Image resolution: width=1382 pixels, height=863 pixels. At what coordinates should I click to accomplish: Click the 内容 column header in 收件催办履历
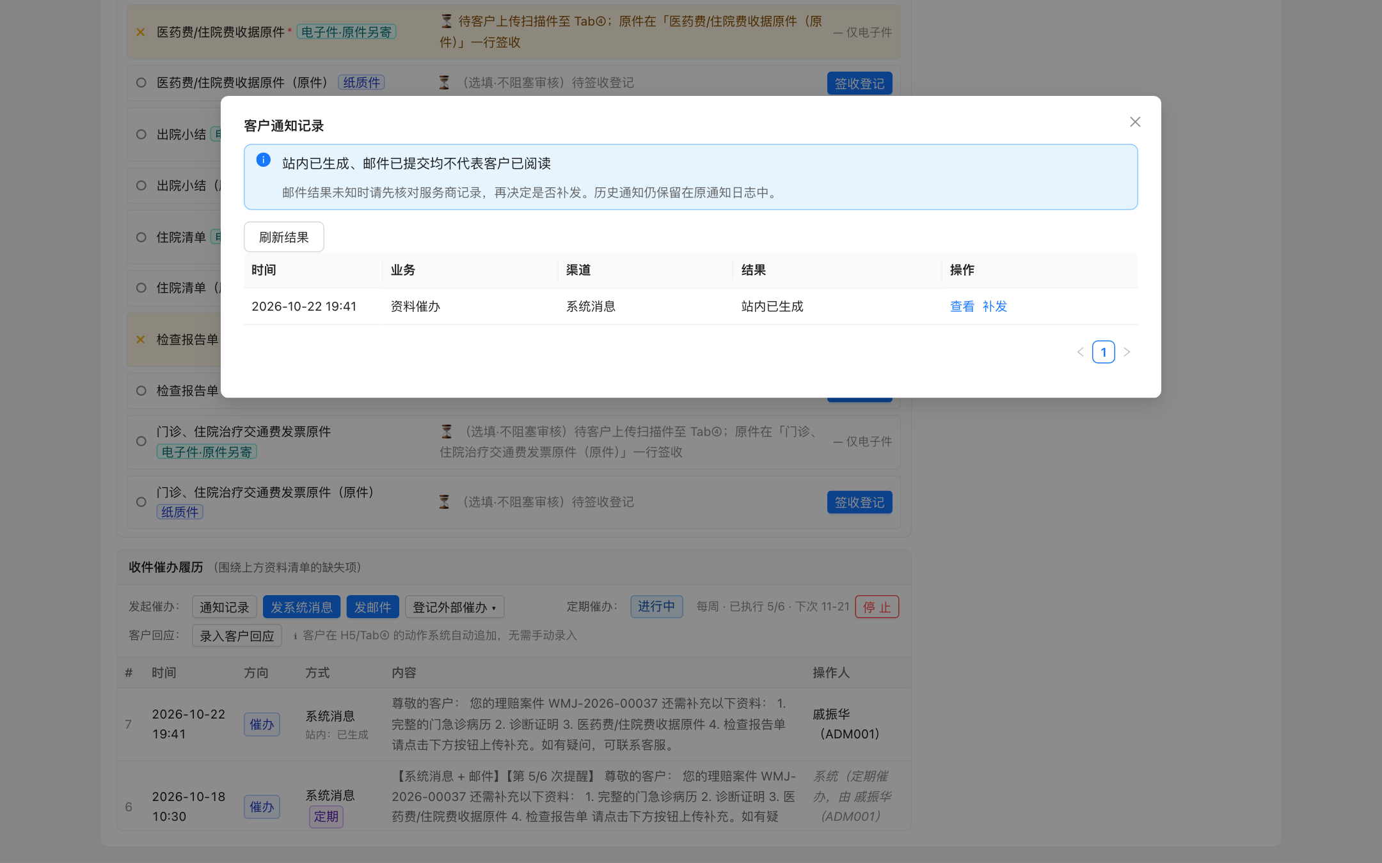pyautogui.click(x=404, y=673)
